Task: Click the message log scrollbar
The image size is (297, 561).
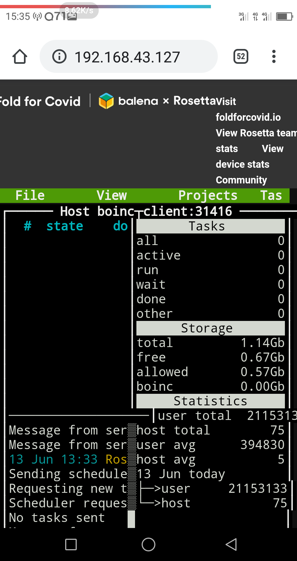Action: click(x=132, y=468)
